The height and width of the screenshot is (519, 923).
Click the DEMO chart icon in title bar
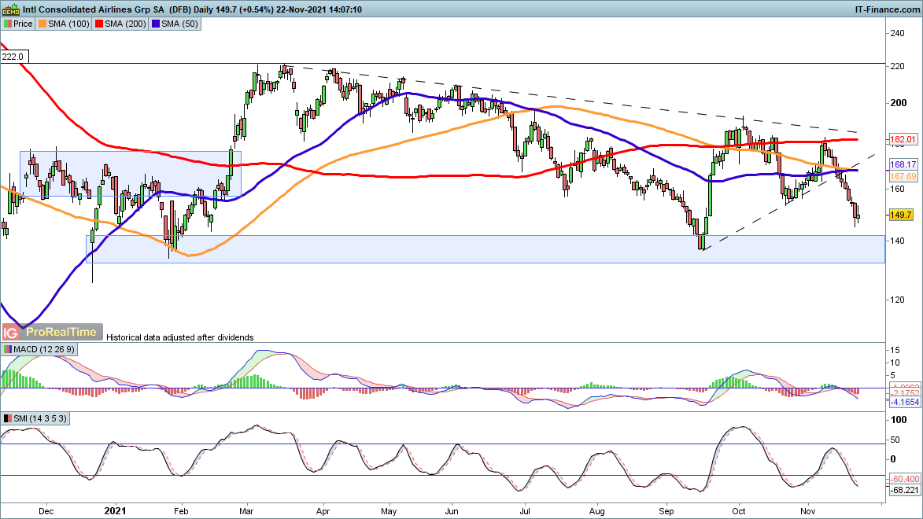pos(10,9)
